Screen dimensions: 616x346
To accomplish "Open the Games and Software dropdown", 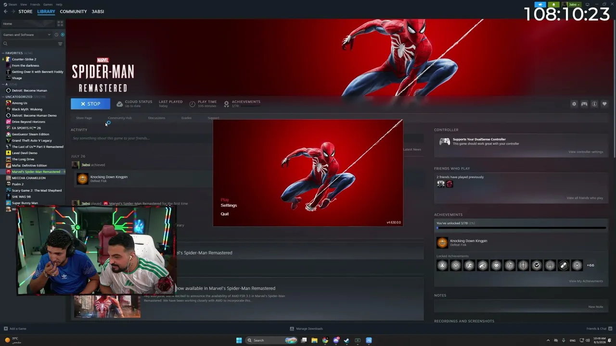I will pos(26,35).
